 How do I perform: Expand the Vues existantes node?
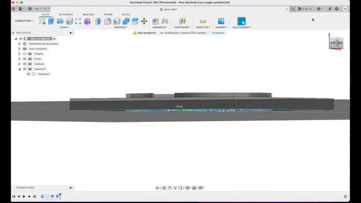tap(19, 49)
